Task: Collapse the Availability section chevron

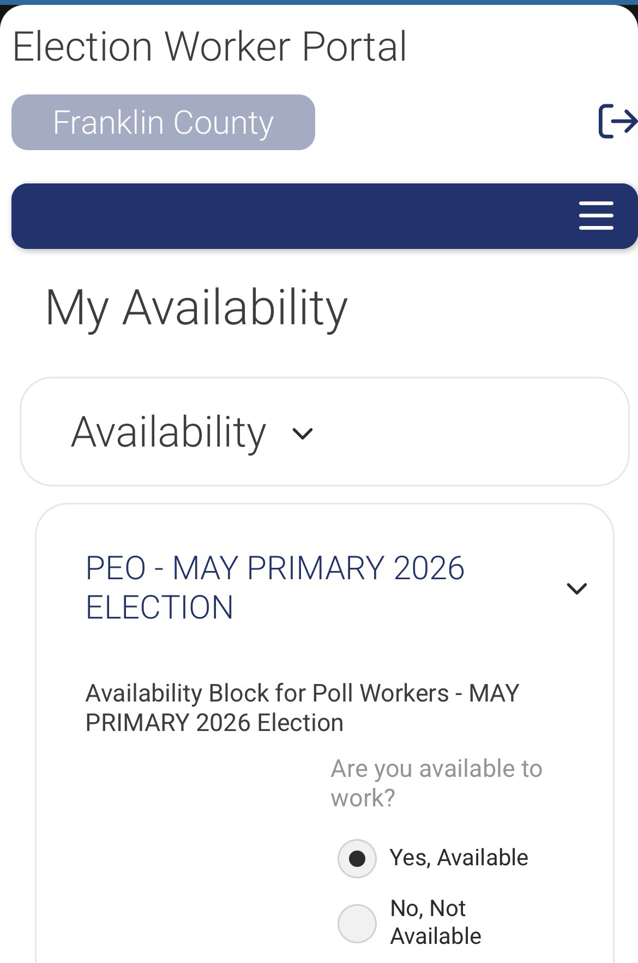Action: tap(303, 434)
